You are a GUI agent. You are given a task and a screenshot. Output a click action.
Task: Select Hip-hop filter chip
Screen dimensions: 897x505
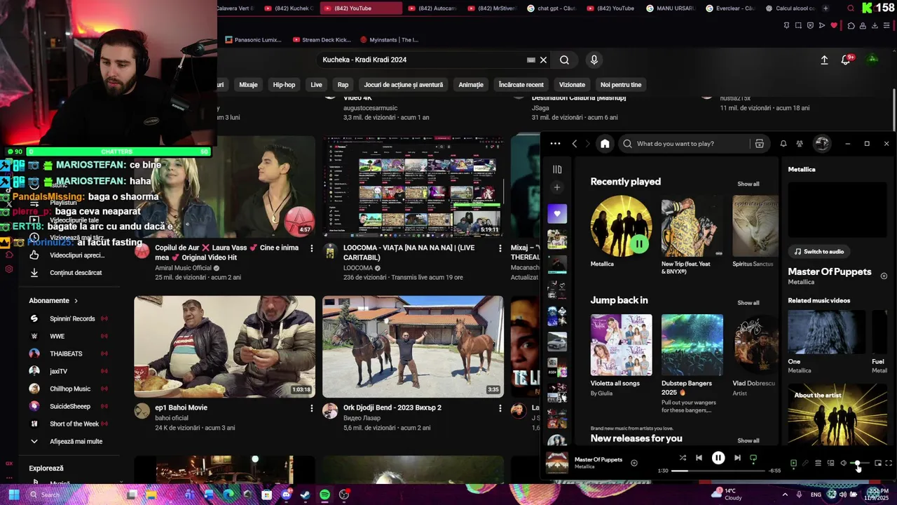pos(284,85)
